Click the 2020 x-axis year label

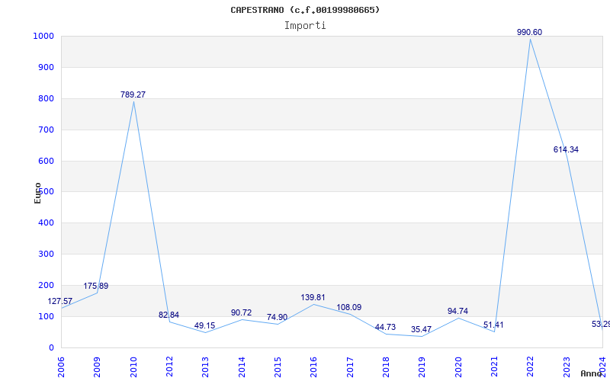coord(458,367)
